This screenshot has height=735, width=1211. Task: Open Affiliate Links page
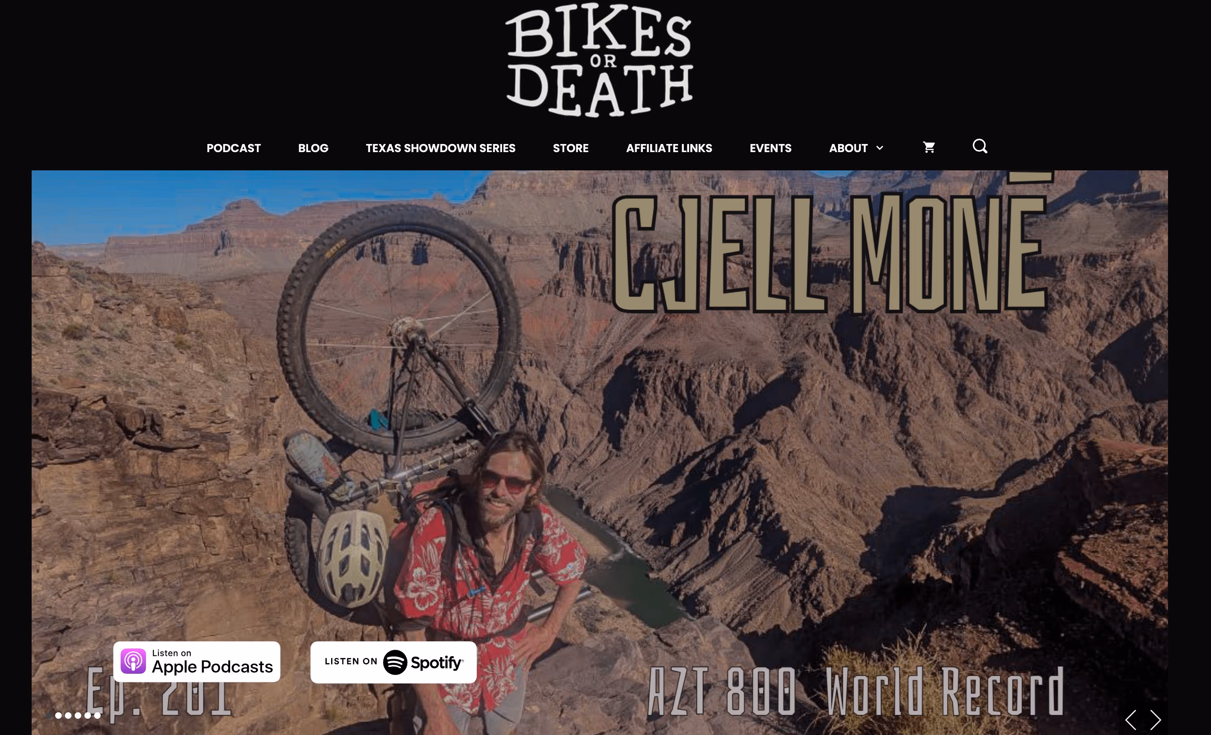(x=669, y=148)
